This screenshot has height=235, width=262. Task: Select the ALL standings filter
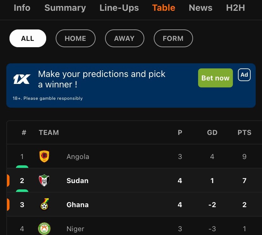coord(28,38)
